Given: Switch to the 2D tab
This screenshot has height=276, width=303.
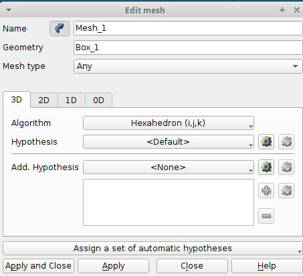Looking at the screenshot, I should tap(44, 100).
